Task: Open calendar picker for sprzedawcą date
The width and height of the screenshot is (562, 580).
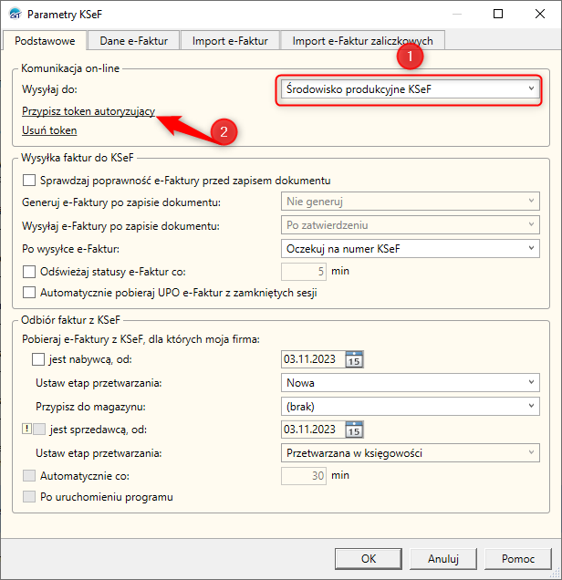Action: pos(355,430)
